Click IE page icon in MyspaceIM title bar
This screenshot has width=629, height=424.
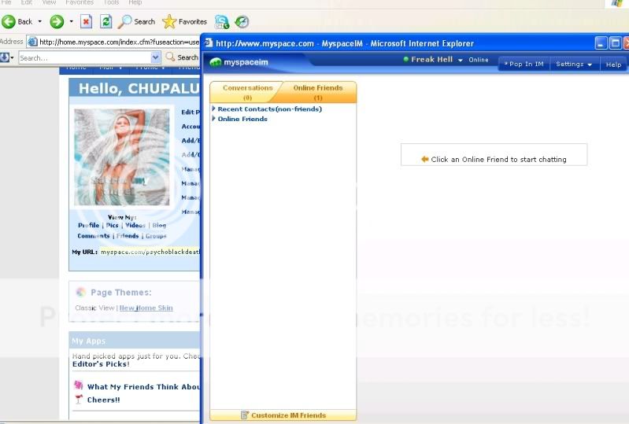(x=209, y=43)
